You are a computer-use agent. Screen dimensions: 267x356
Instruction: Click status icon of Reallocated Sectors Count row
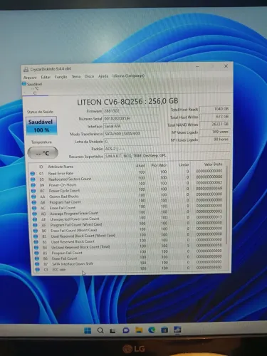click(x=33, y=179)
